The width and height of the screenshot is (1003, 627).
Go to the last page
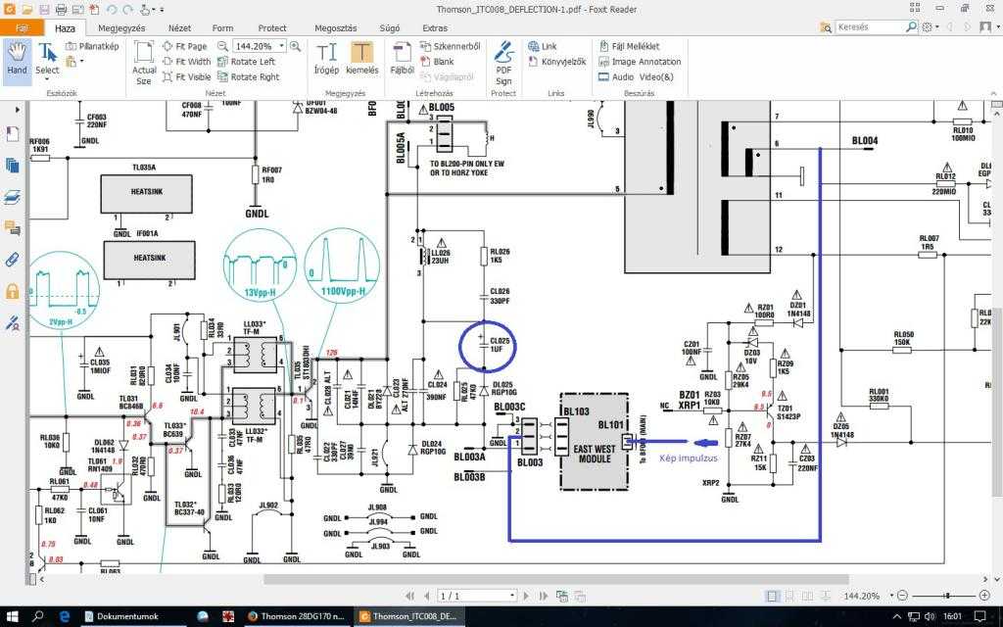click(x=544, y=596)
